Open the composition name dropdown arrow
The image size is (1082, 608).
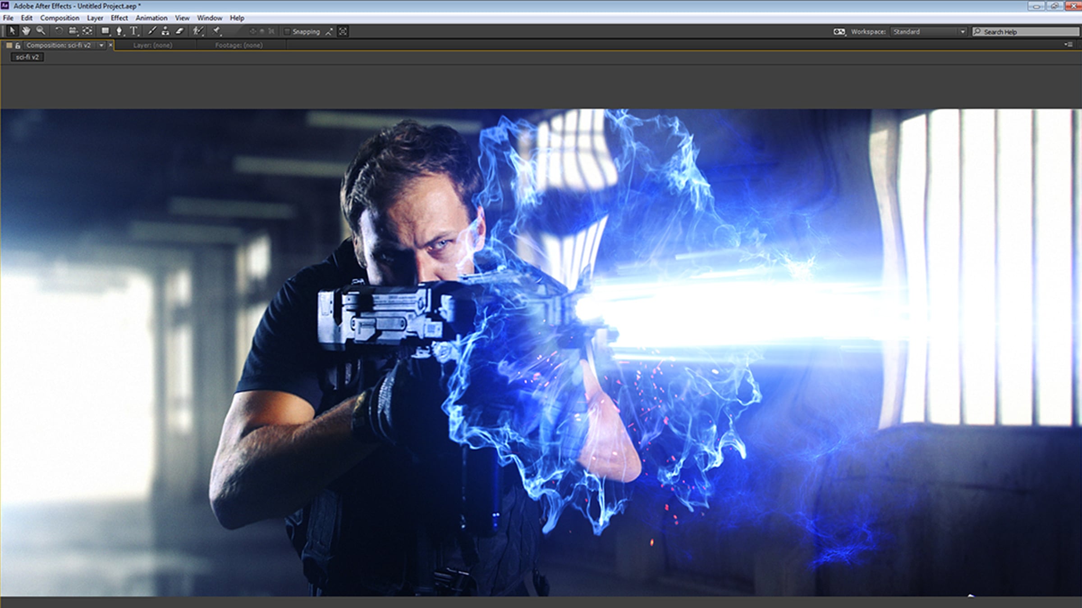101,45
